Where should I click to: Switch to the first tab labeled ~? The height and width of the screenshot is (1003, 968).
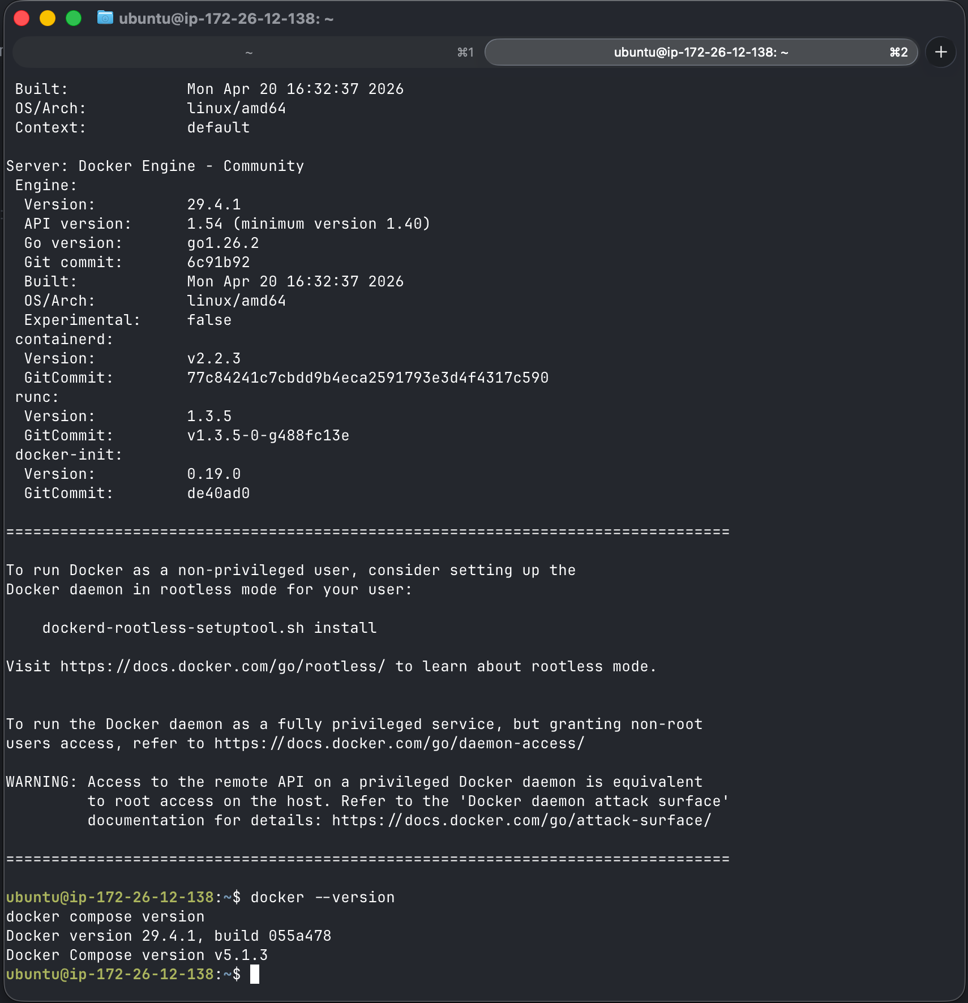(248, 52)
